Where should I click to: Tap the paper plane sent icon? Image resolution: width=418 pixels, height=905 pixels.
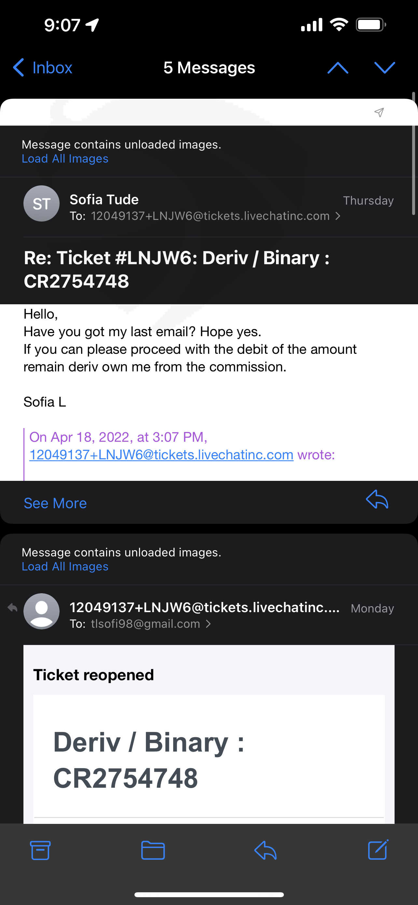tap(379, 112)
